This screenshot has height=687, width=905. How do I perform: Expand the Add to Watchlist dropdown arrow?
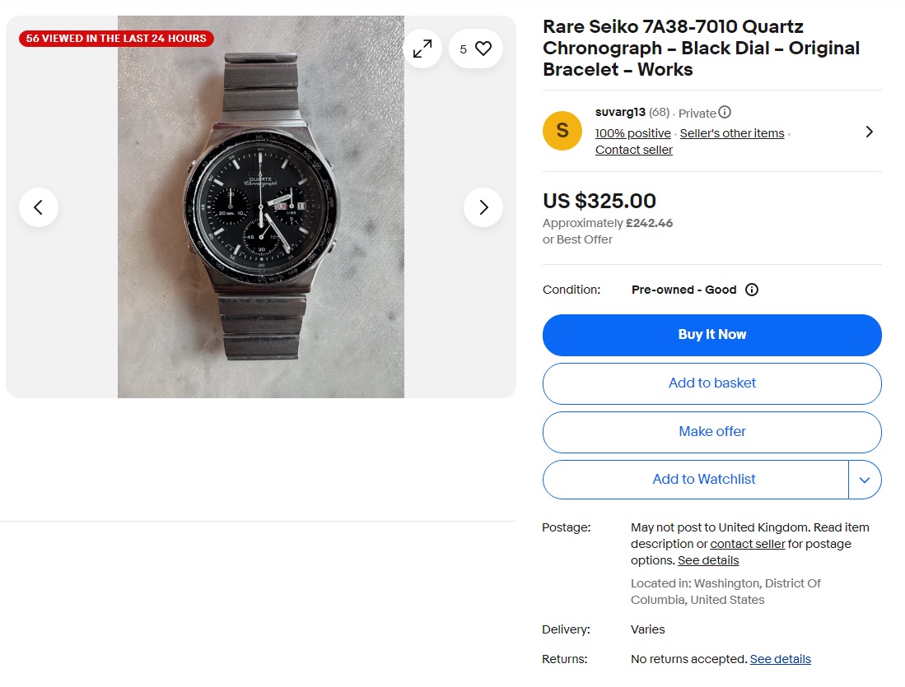[x=865, y=479]
